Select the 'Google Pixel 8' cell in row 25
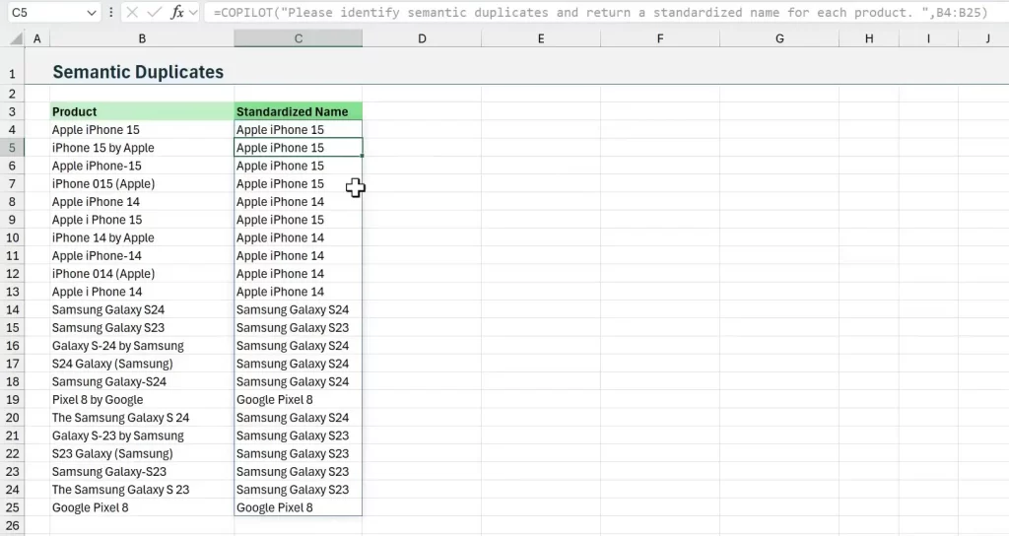This screenshot has width=1009, height=536. pyautogui.click(x=298, y=507)
